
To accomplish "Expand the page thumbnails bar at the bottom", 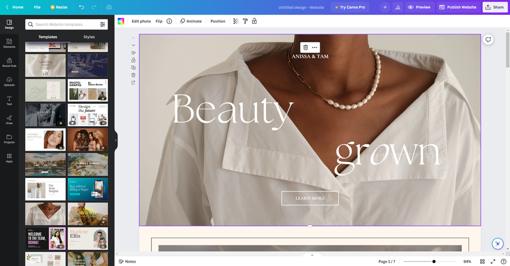I will 312,255.
